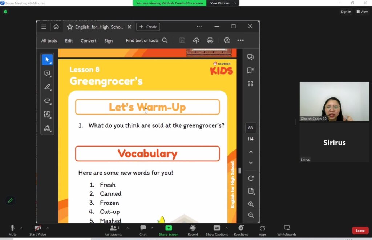
Task: Open the View layout menu
Action: [362, 12]
